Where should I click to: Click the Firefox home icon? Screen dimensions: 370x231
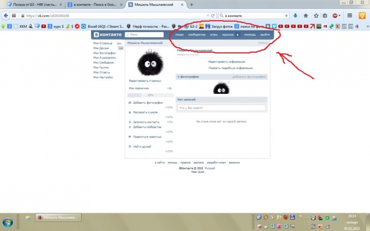click(306, 16)
